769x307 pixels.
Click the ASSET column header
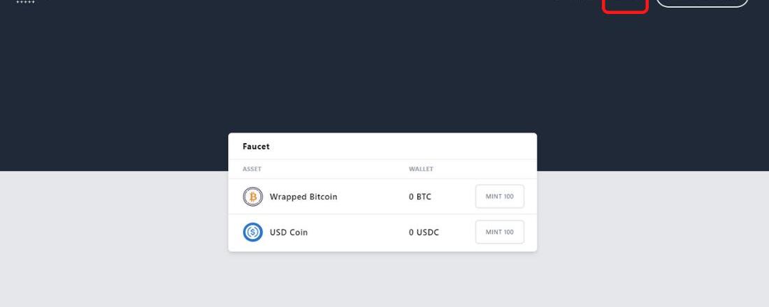click(252, 169)
